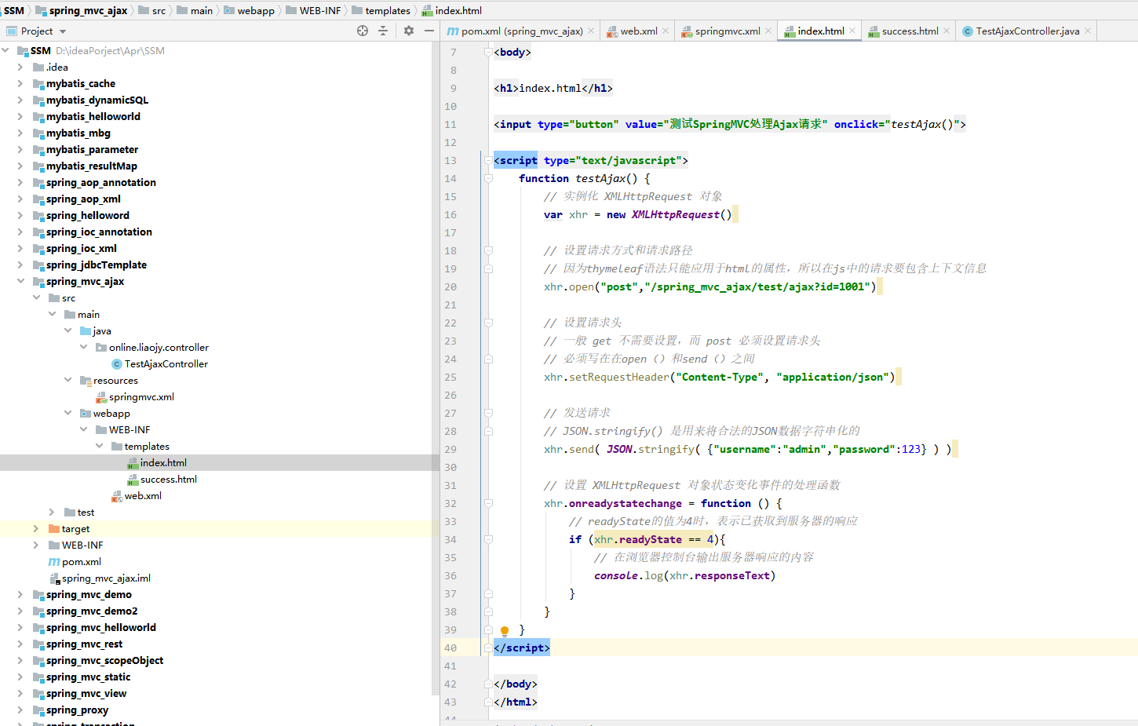
Task: Select success.html in project tree
Action: 162,479
